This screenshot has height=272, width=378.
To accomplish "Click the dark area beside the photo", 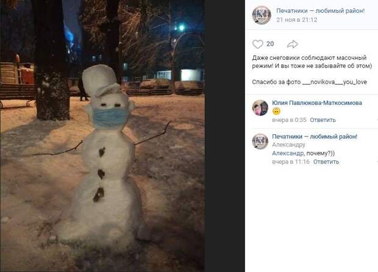I will 225,136.
